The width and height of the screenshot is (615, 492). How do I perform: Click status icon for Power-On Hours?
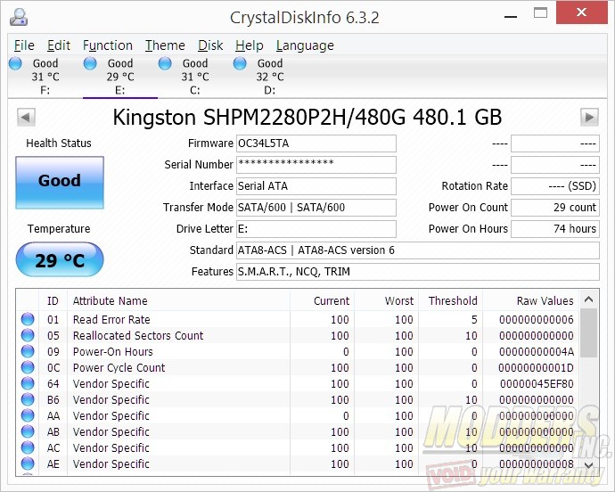coord(28,351)
